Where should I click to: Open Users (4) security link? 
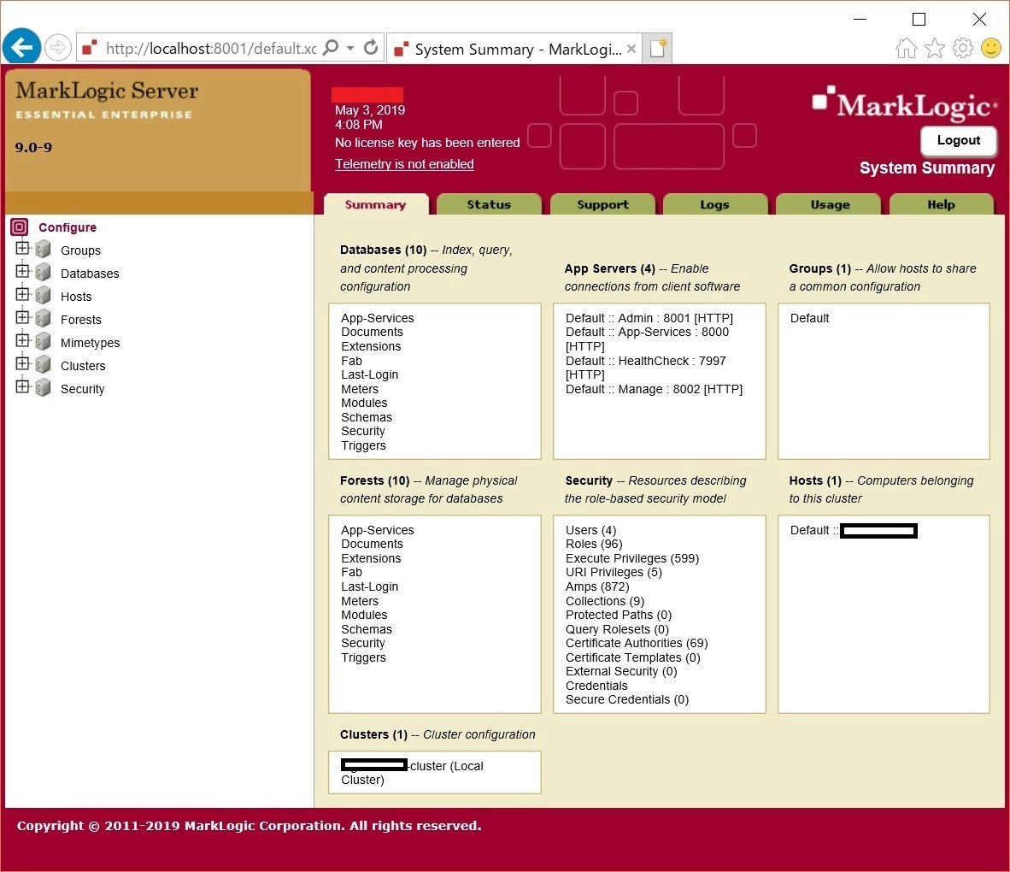coord(590,530)
